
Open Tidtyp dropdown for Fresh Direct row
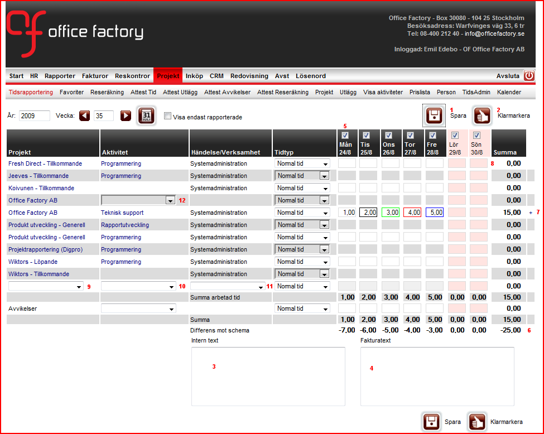point(302,163)
